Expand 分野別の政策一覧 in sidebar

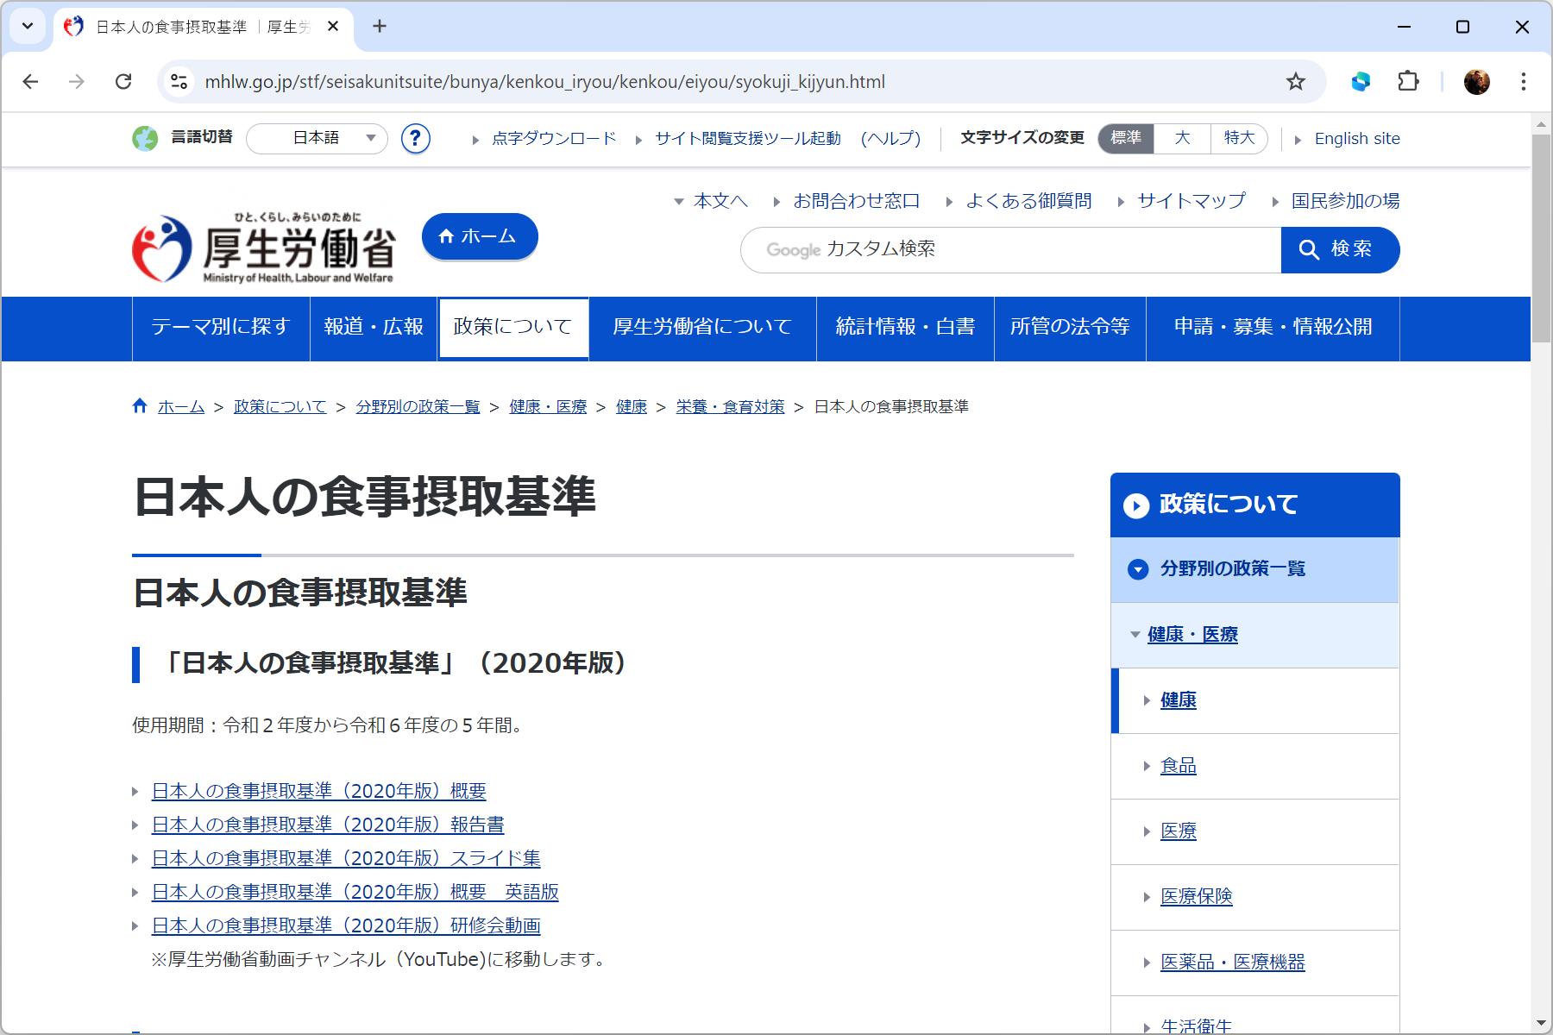tap(1254, 569)
